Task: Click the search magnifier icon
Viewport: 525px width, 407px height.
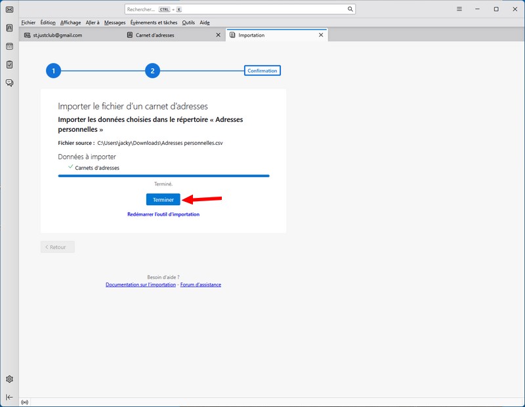Action: pos(350,9)
